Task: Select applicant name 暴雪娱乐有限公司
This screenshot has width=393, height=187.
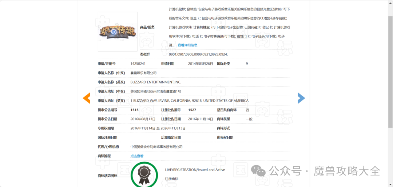Action: tap(143, 73)
